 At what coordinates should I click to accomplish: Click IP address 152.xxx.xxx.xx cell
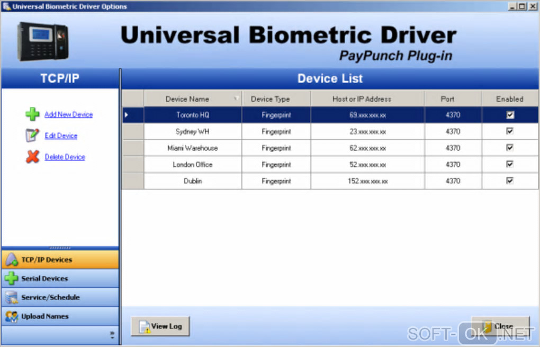coord(367,181)
